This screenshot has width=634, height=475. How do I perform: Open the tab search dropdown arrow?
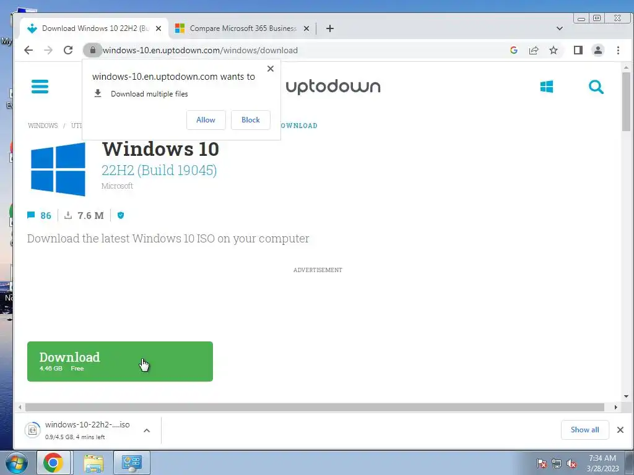[560, 28]
